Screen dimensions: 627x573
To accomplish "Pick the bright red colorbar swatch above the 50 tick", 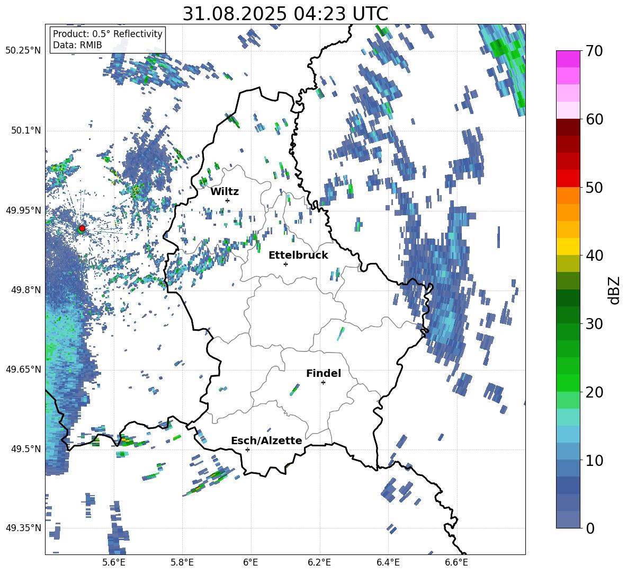I will (568, 179).
